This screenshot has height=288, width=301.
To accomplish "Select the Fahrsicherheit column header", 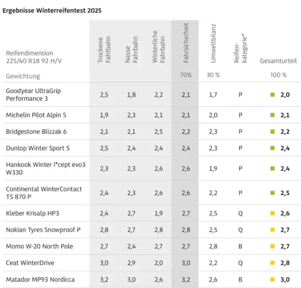I will pyautogui.click(x=185, y=42).
